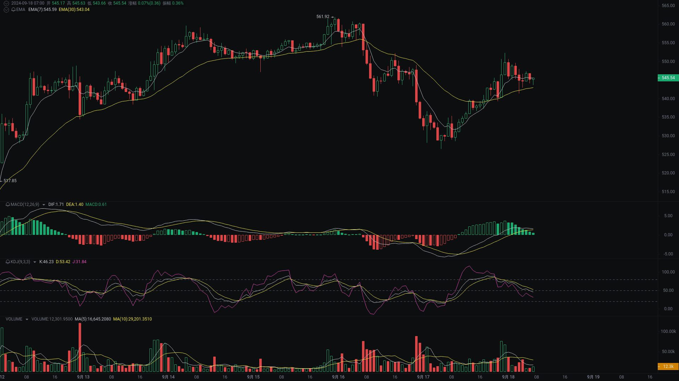Click the 9月 18 date label
The height and width of the screenshot is (381, 679).
pyautogui.click(x=508, y=377)
